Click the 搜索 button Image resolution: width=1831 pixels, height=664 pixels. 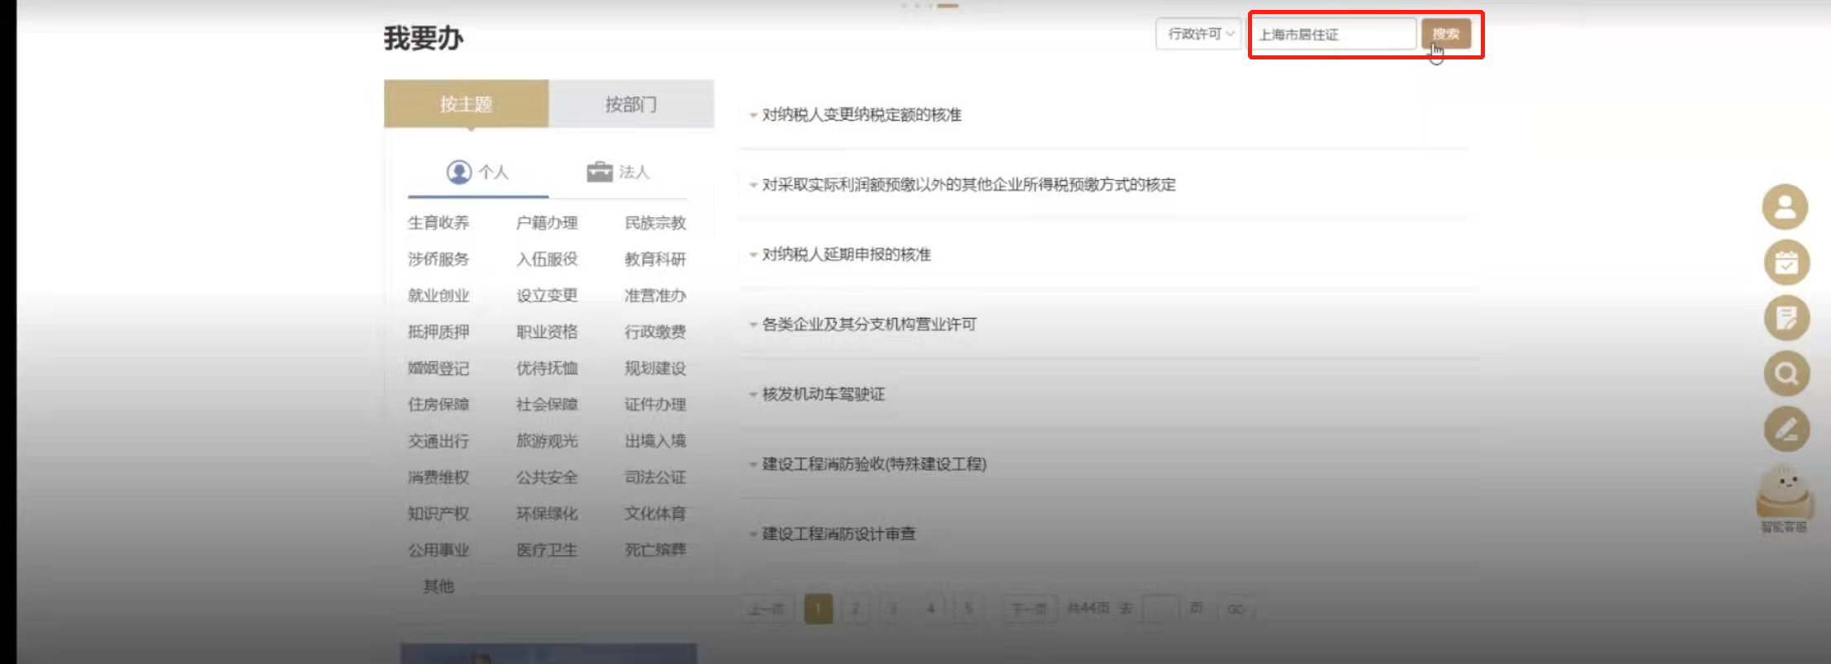[x=1445, y=34]
